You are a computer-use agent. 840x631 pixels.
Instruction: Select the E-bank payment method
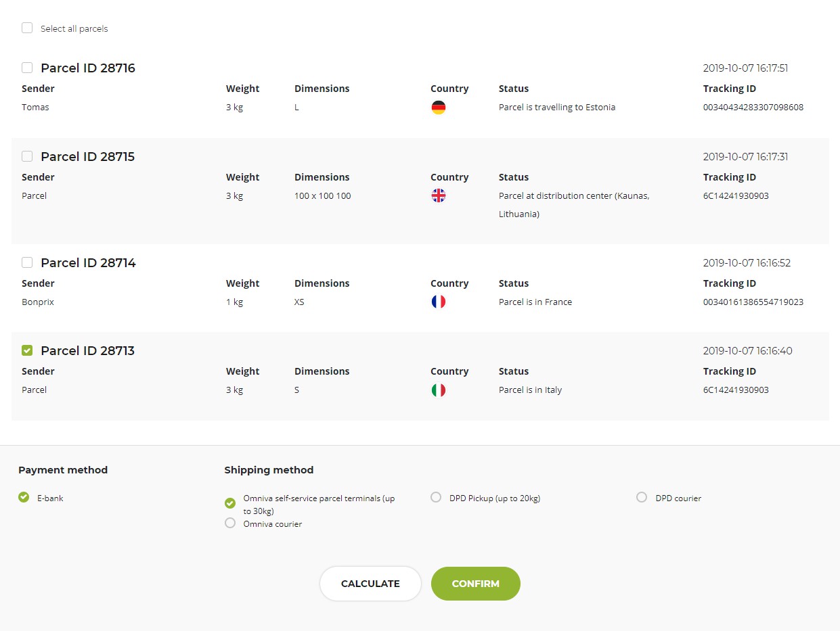[x=24, y=498]
